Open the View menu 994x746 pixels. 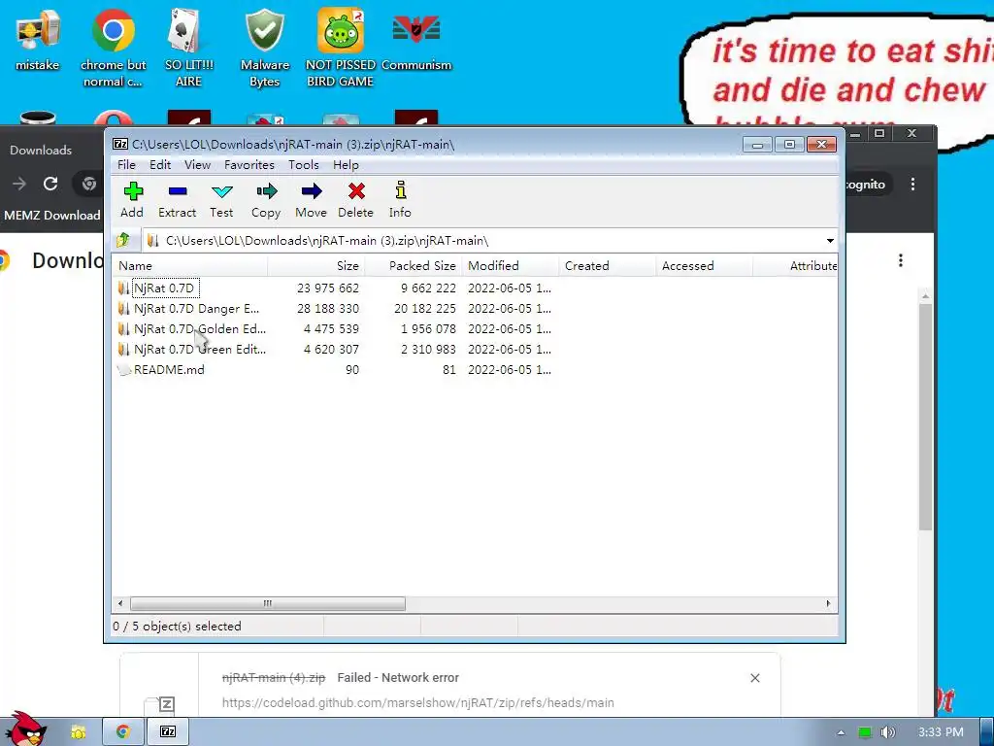click(197, 165)
